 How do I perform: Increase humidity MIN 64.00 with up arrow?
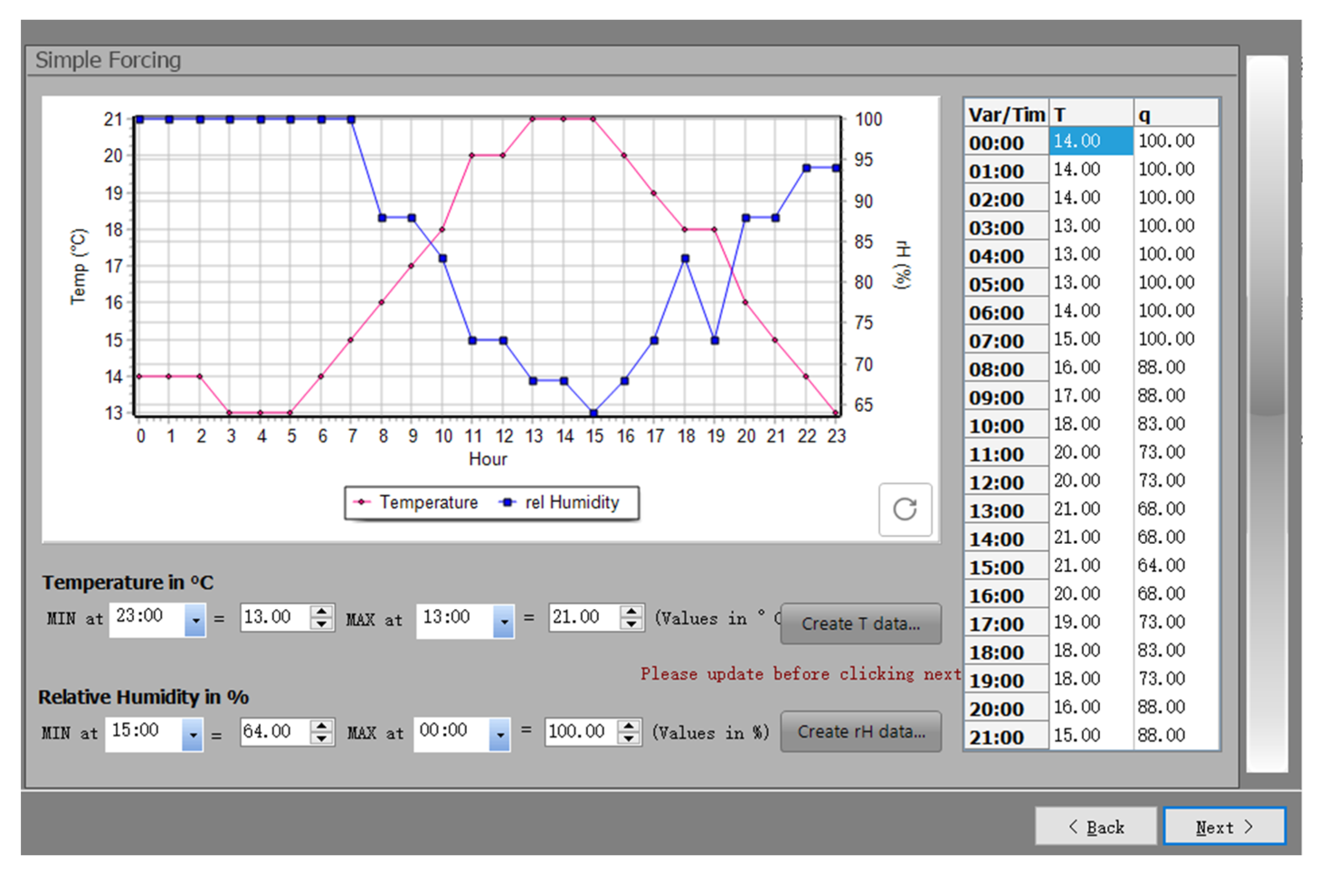point(321,726)
